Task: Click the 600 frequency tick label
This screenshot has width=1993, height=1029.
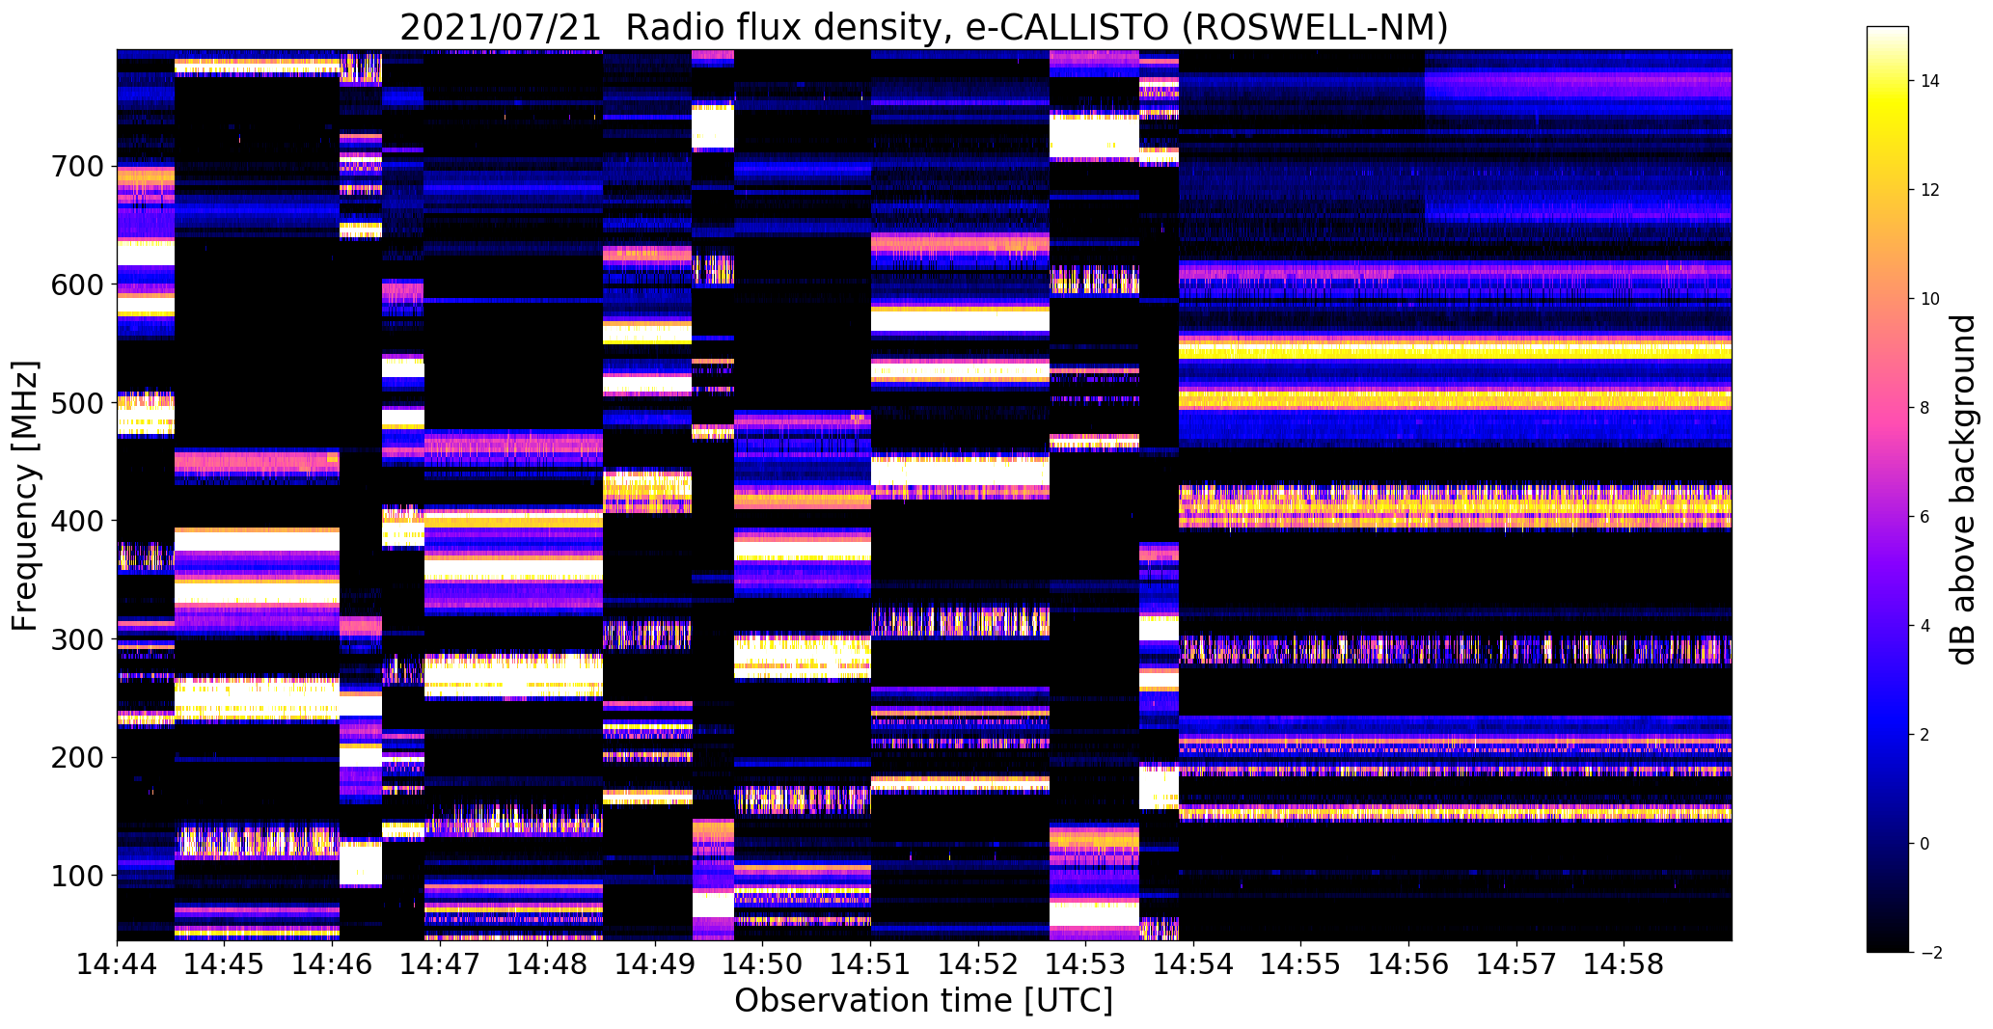Action: 76,284
